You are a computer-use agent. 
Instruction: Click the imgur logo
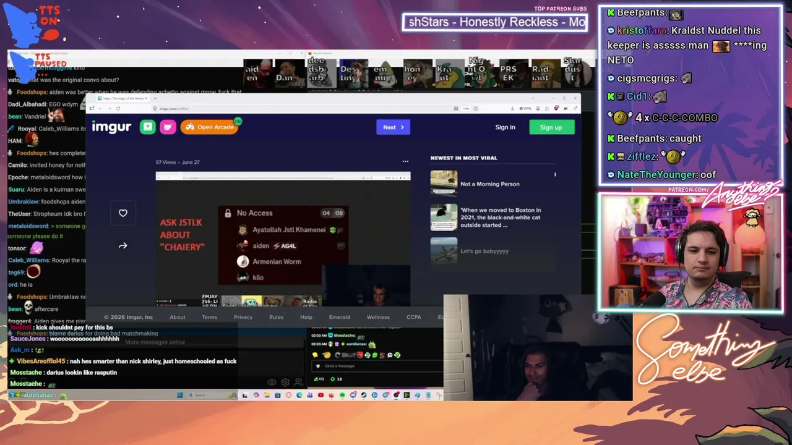coord(111,127)
